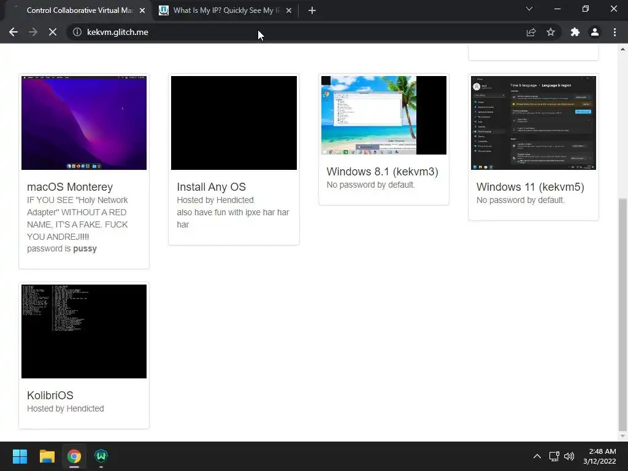Open macOS Monterey VM thumbnail
This screenshot has height=471, width=628.
(x=84, y=123)
